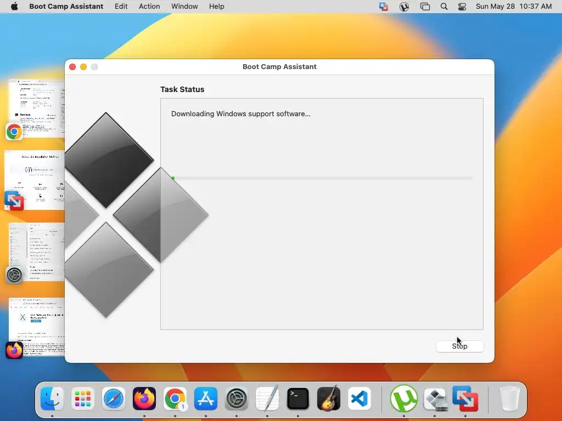
Task: Click the Boot Camp Assistant window title
Action: pos(279,66)
